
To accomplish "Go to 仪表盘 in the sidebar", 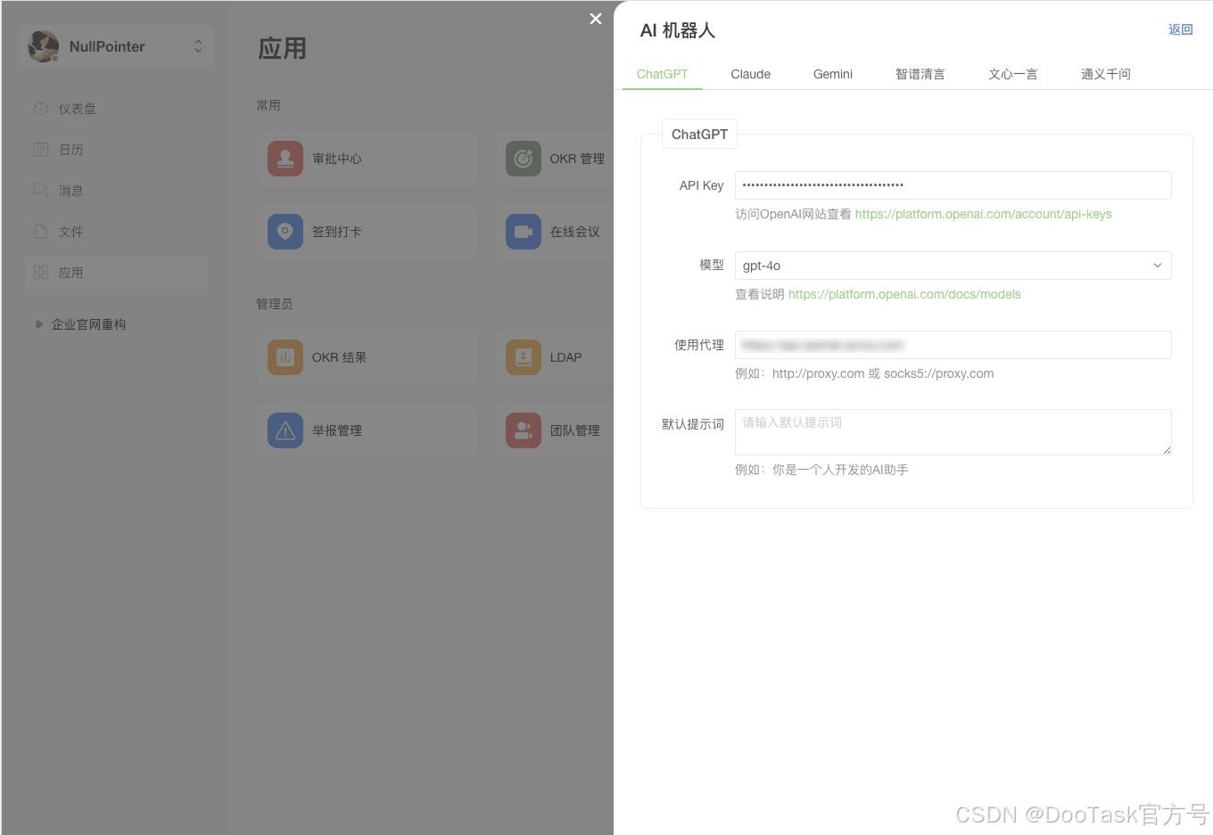I will [117, 109].
